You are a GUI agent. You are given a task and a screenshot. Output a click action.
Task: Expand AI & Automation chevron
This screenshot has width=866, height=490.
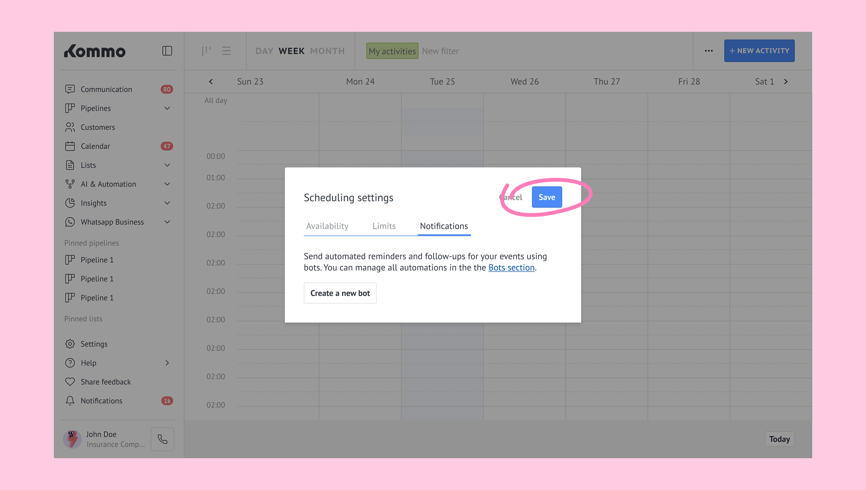(167, 184)
